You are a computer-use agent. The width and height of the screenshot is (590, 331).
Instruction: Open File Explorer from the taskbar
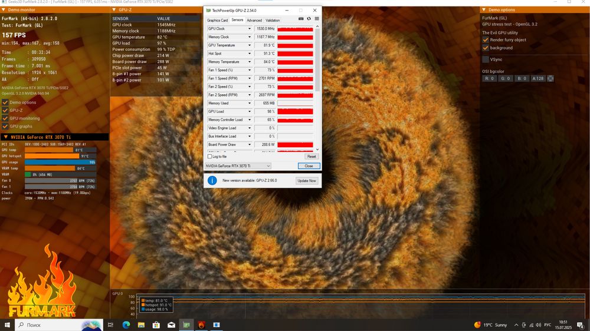pos(141,325)
